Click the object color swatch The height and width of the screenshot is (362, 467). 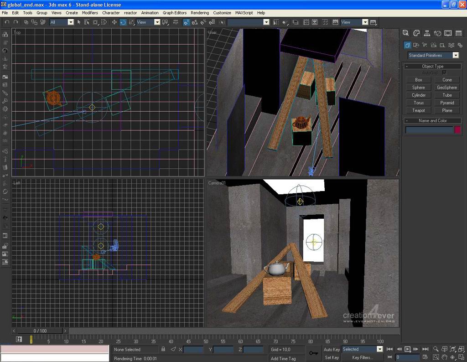pos(457,130)
